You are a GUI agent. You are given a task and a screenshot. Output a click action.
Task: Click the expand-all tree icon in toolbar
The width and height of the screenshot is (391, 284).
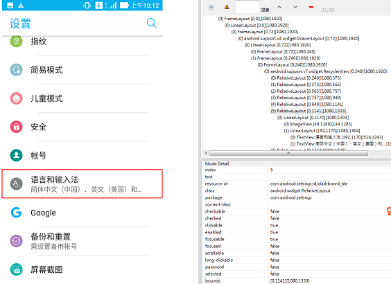[211, 7]
